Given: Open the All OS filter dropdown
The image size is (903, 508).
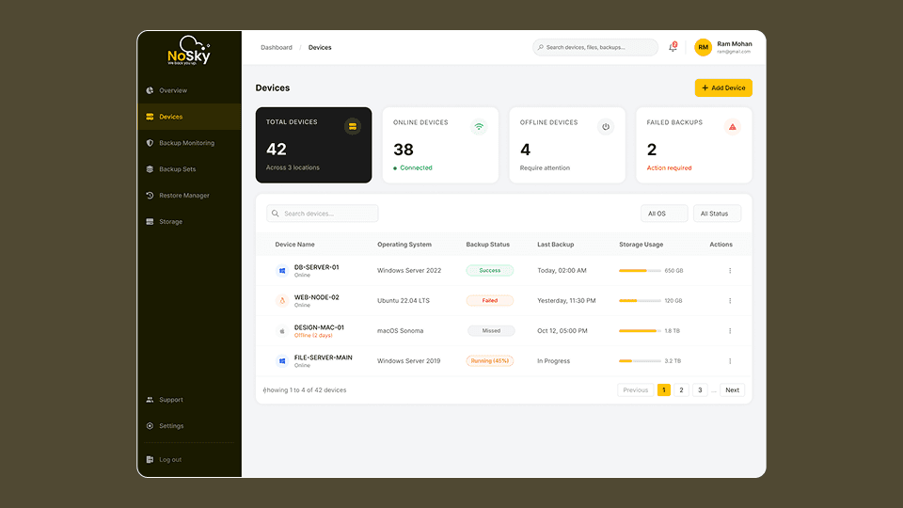Looking at the screenshot, I should coord(664,214).
